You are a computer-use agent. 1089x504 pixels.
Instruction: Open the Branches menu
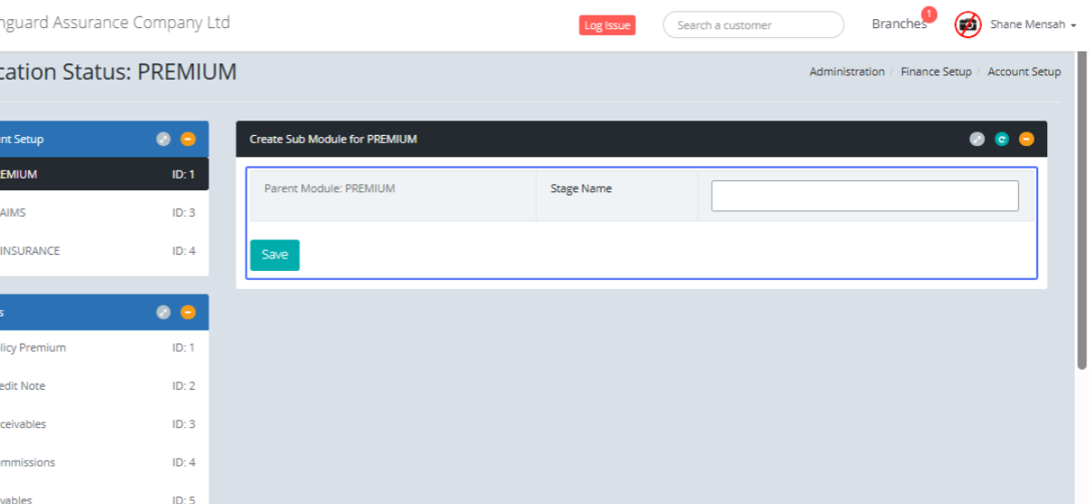[898, 24]
